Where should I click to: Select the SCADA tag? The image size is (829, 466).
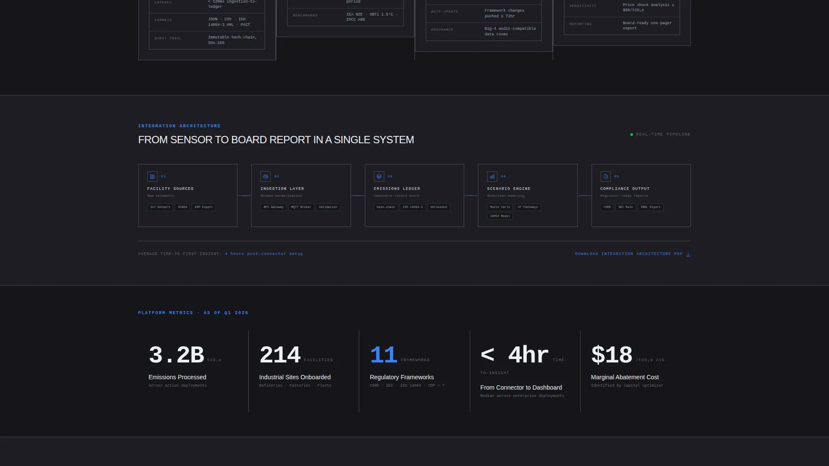(x=183, y=207)
